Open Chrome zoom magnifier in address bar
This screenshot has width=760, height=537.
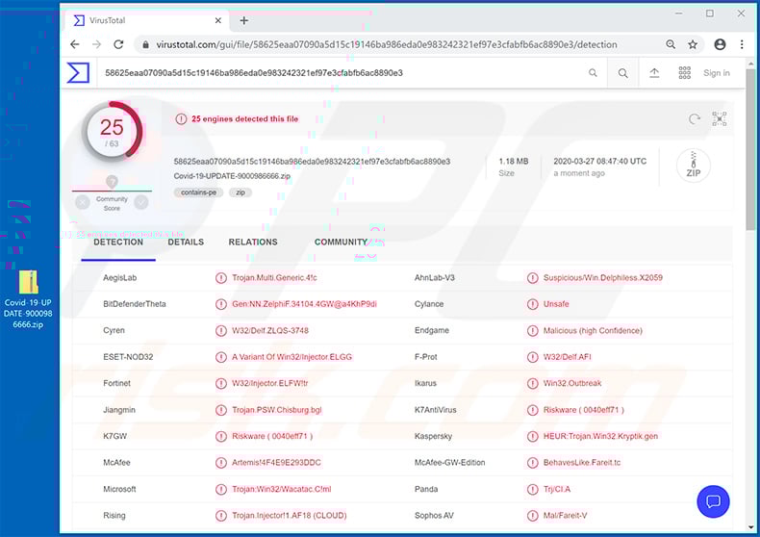coord(671,44)
